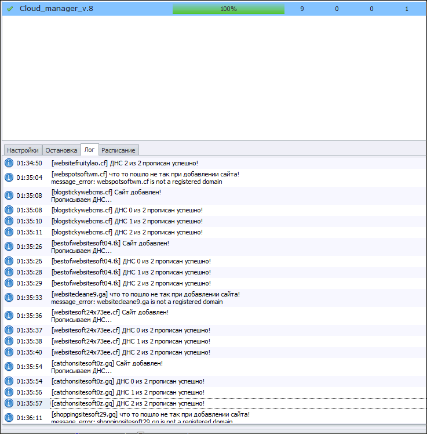Open the Расписание tab
The image size is (427, 434).
118,150
